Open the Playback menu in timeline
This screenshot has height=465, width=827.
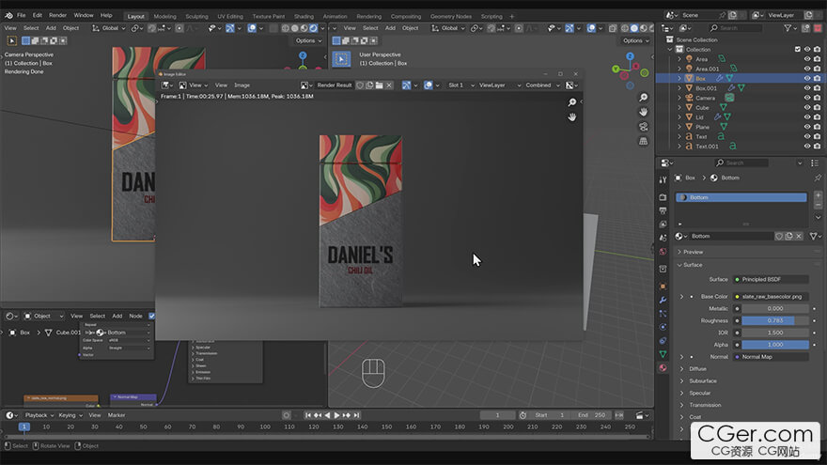[39, 415]
